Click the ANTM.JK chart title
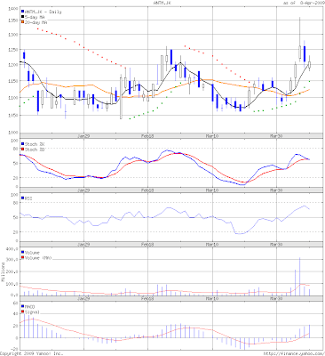 162,3
